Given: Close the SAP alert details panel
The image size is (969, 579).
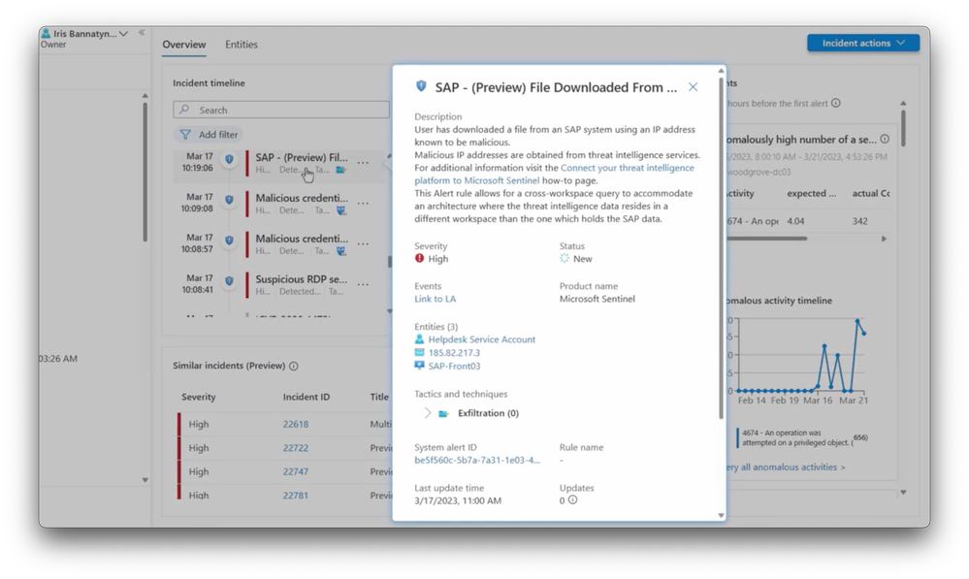Looking at the screenshot, I should [693, 87].
